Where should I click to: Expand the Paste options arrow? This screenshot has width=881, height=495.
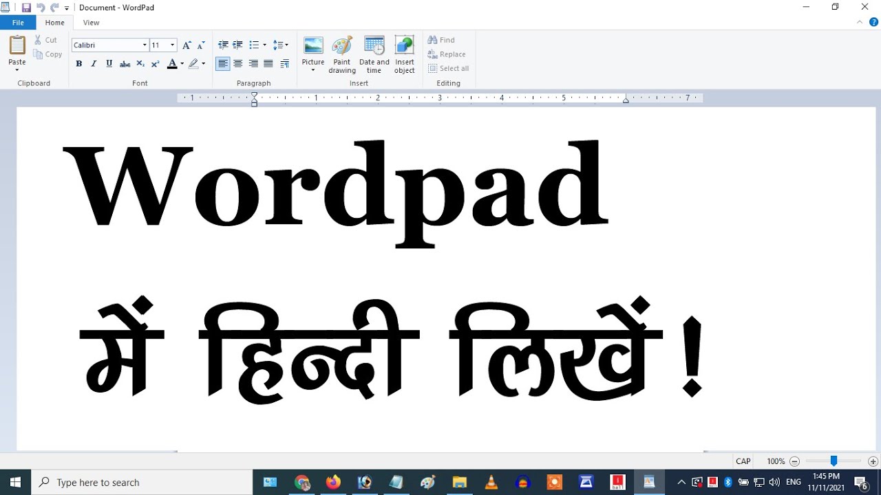tap(17, 69)
